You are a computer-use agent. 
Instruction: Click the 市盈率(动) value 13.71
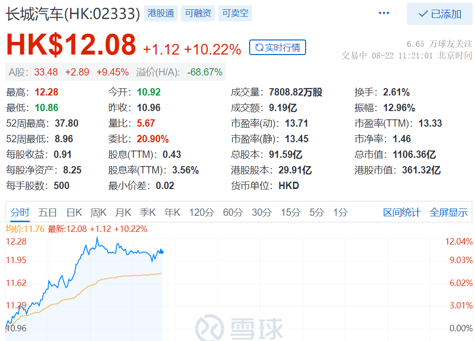coord(296,123)
